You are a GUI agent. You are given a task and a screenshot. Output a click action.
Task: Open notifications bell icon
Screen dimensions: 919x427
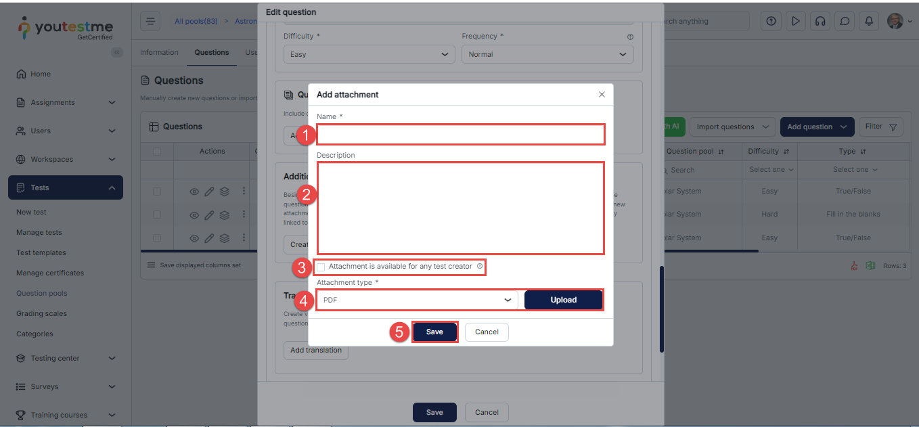pyautogui.click(x=869, y=21)
